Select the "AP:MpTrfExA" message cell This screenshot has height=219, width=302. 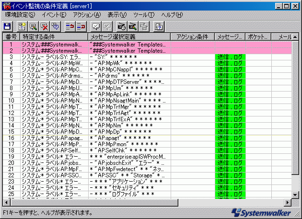pyautogui.click(x=129, y=119)
